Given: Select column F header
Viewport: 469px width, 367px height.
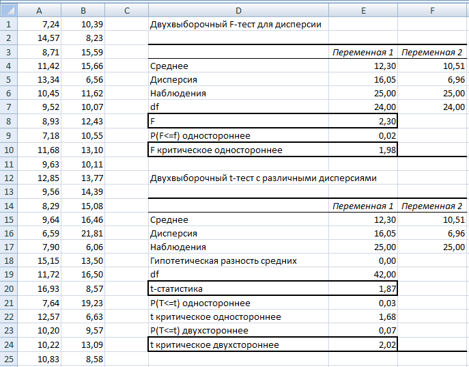Looking at the screenshot, I should tap(433, 11).
